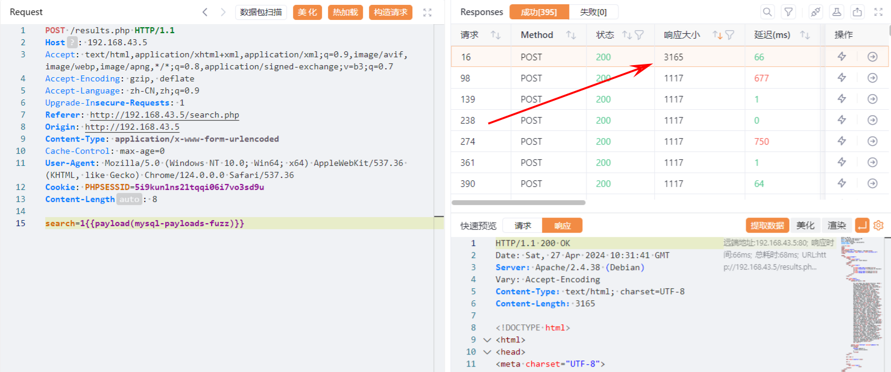The height and width of the screenshot is (372, 891).
Task: Click the 数据包扫描 button
Action: [x=261, y=12]
